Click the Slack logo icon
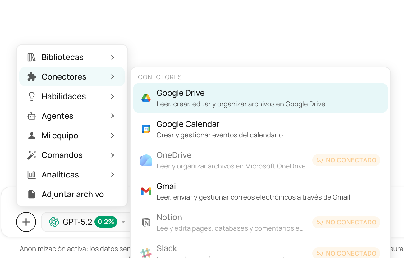Screen dimensions: 404x258 pos(146,253)
